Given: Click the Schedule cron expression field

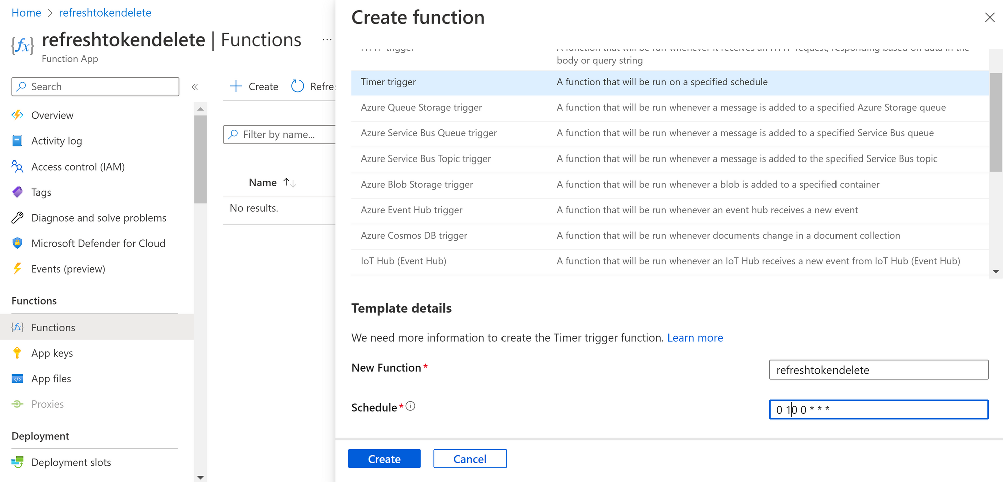Looking at the screenshot, I should (x=879, y=409).
